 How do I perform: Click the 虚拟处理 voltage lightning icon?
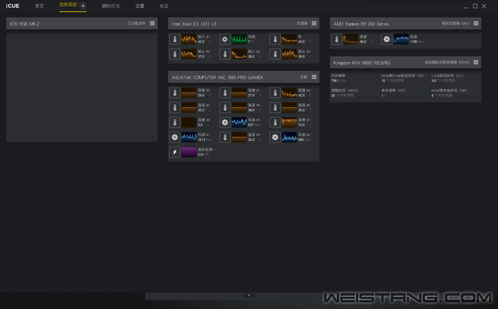pos(175,152)
